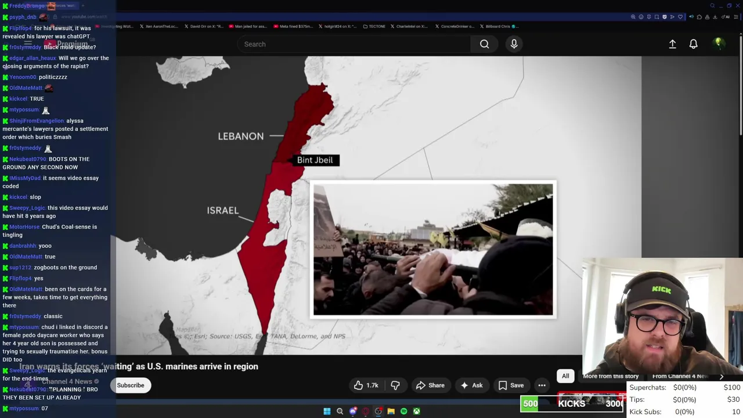
Task: Search tabs using top-right magnifier icon
Action: (712, 6)
